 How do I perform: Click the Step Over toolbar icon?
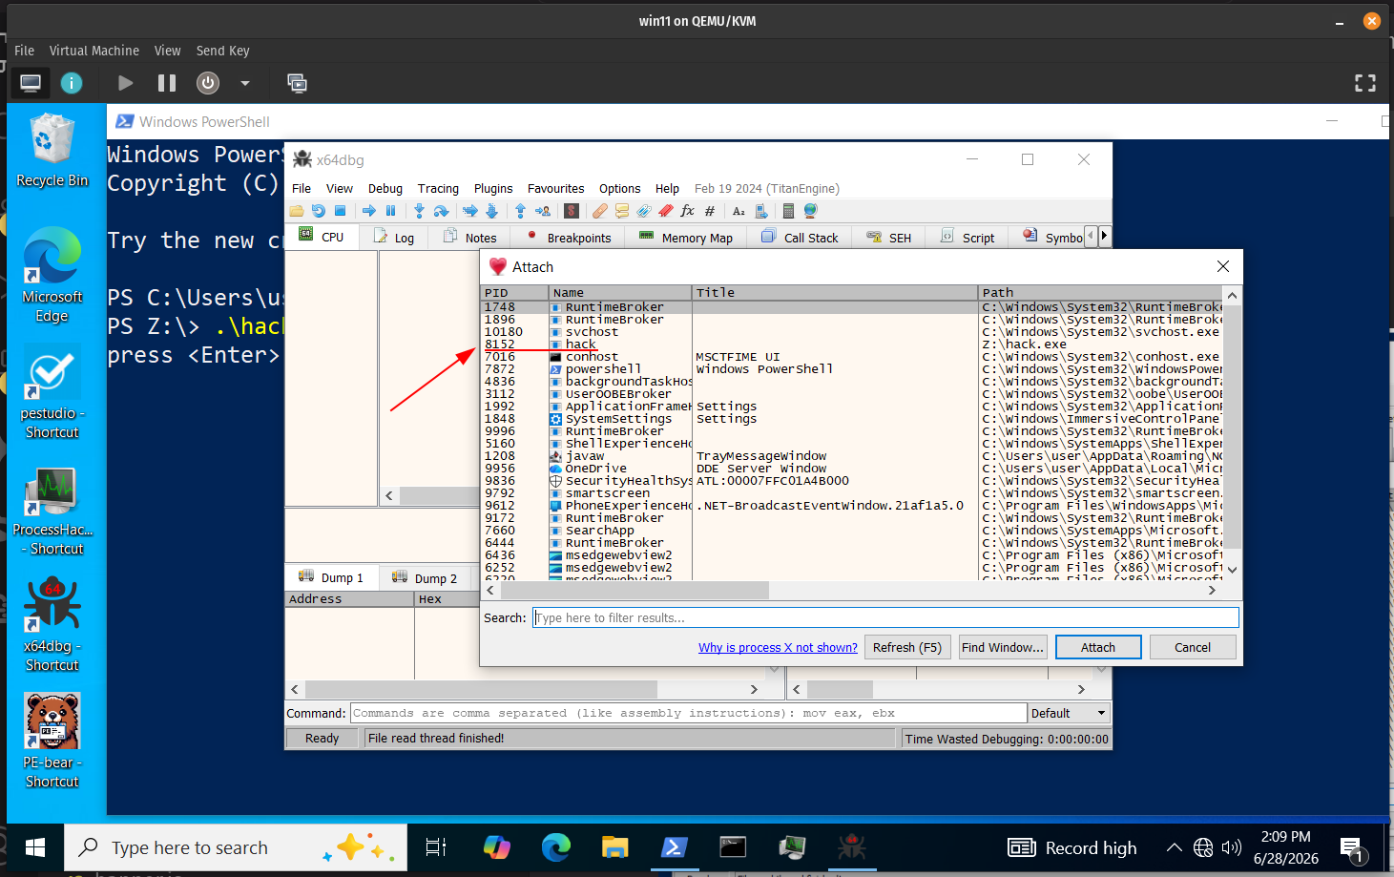click(441, 211)
